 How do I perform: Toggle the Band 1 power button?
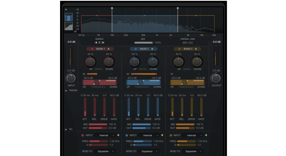pyautogui.click(x=92, y=49)
